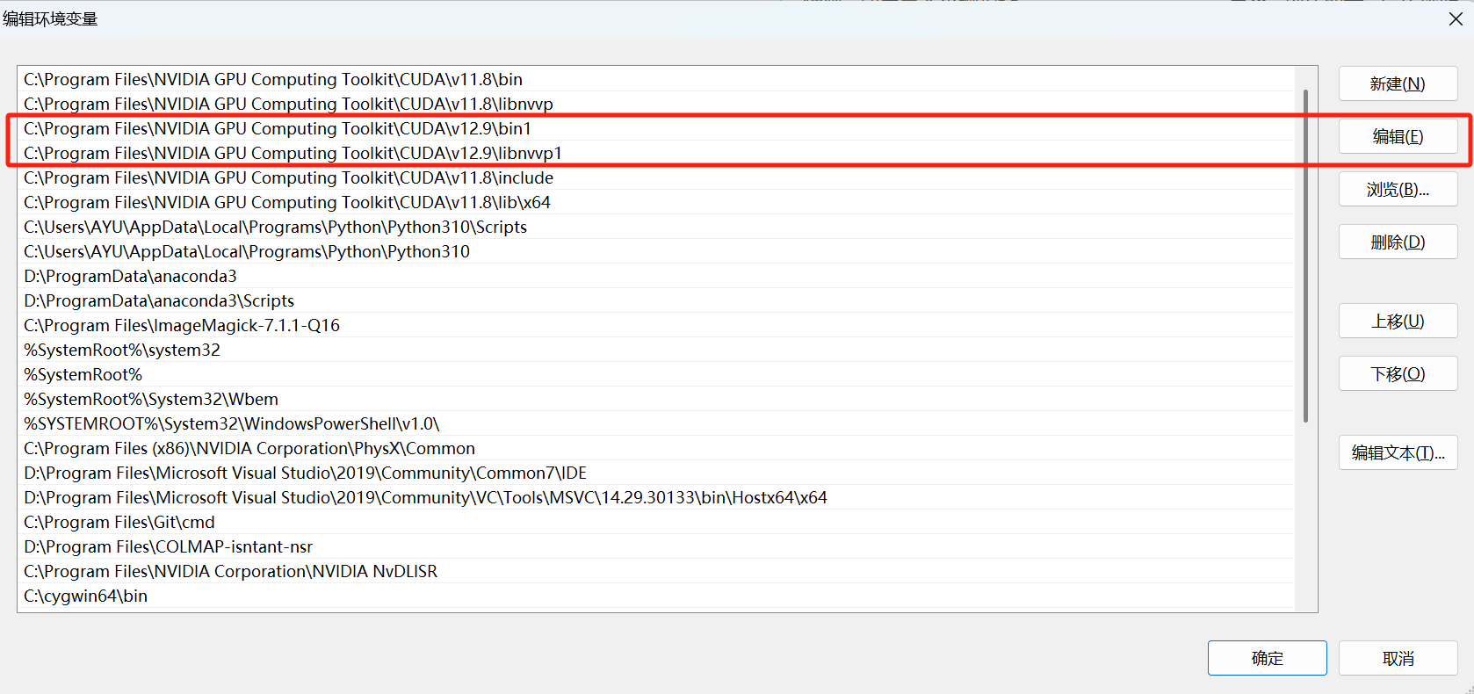The height and width of the screenshot is (694, 1474).
Task: Select the %SystemRoot%\System32\Wbem entry
Action: pyautogui.click(x=656, y=399)
